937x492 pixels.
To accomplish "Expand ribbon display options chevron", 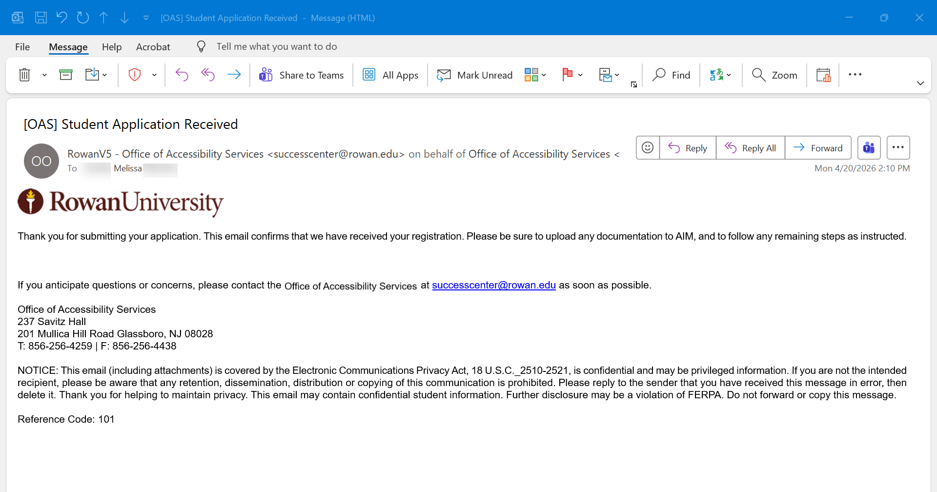I will click(920, 83).
